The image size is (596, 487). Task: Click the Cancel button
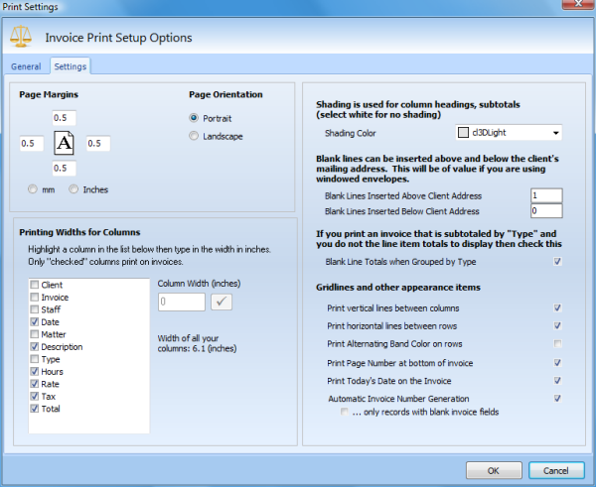click(556, 469)
